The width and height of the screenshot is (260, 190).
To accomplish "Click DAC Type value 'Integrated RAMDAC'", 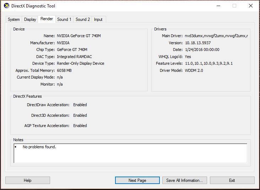I will tap(74, 57).
